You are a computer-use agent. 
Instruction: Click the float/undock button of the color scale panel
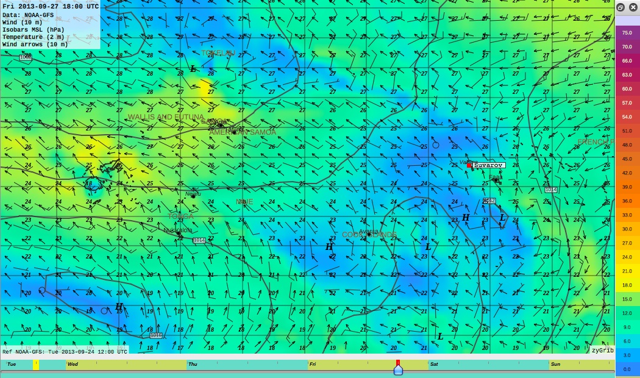click(x=620, y=7)
